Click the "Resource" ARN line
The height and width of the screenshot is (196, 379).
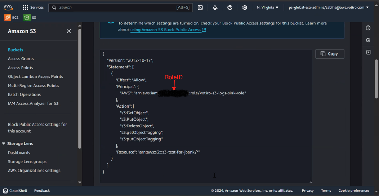(x=158, y=152)
